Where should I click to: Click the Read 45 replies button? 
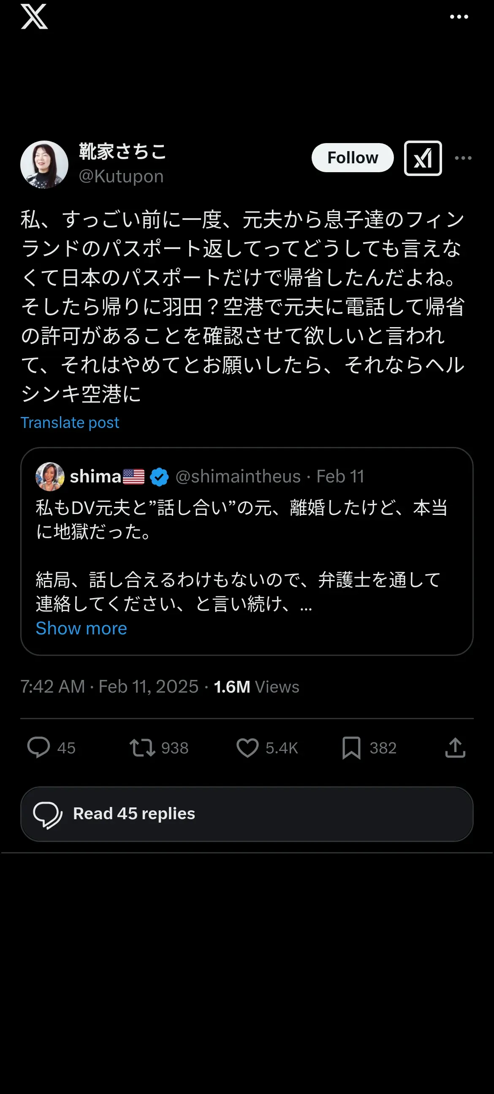(x=247, y=814)
